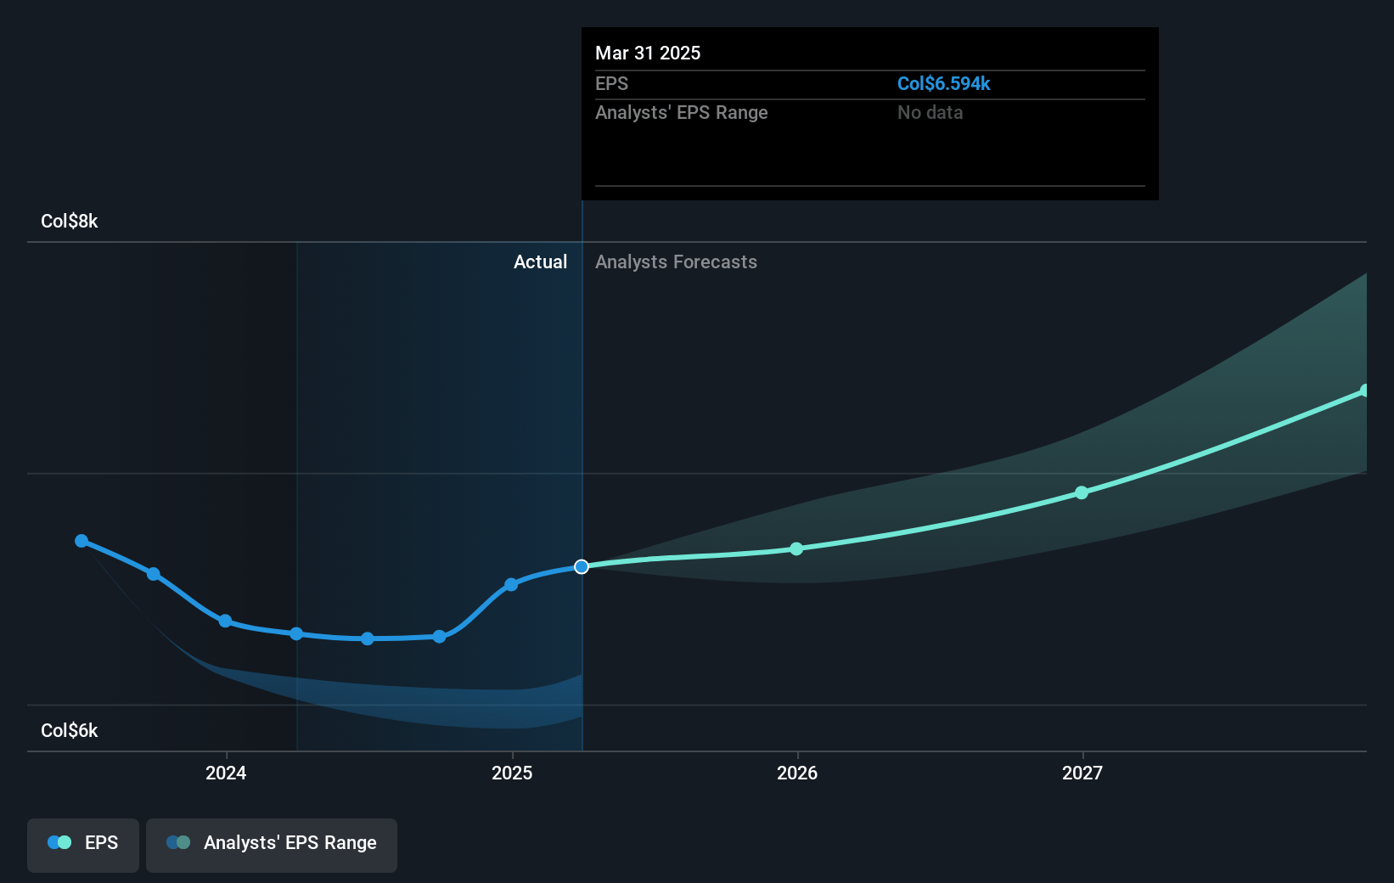1394x883 pixels.
Task: Click the 2027 x-axis label
Action: click(1082, 773)
